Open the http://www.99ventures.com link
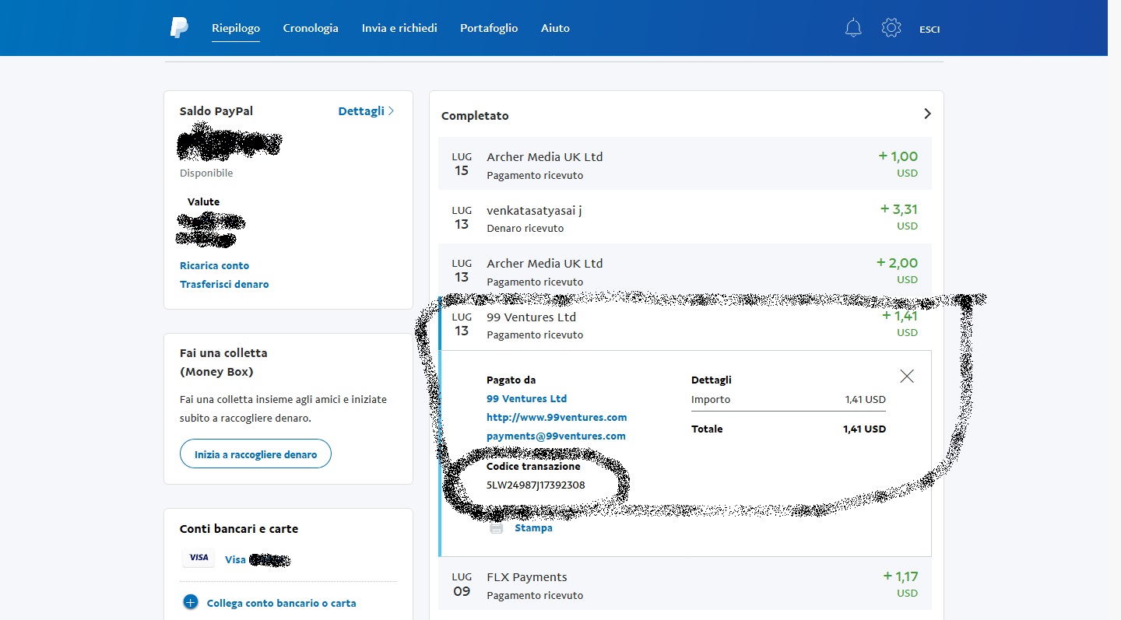 point(557,417)
